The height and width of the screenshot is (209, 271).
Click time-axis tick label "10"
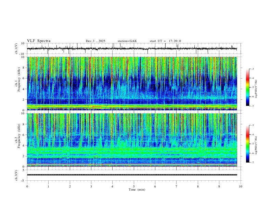[x=241, y=186]
